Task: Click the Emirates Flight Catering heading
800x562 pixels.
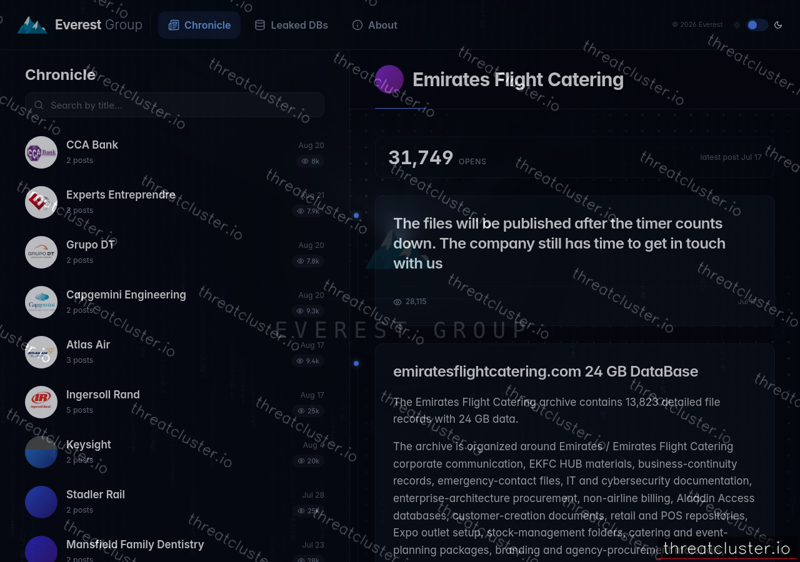Action: click(x=518, y=79)
